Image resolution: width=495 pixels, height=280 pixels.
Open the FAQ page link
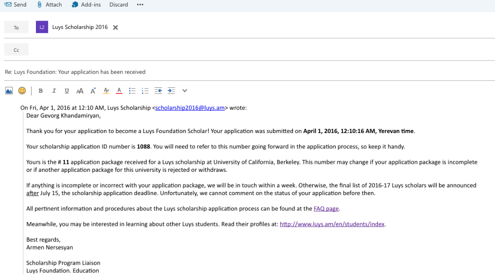326,209
